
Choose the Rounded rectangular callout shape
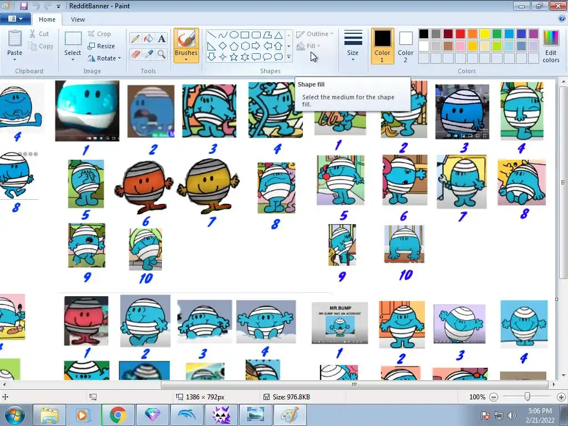(x=256, y=57)
